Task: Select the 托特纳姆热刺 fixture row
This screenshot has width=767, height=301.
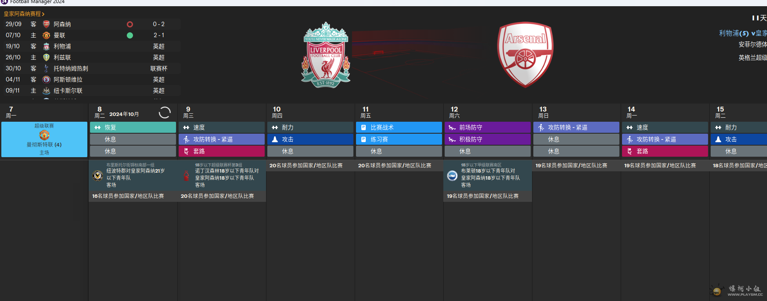Action: tap(91, 69)
